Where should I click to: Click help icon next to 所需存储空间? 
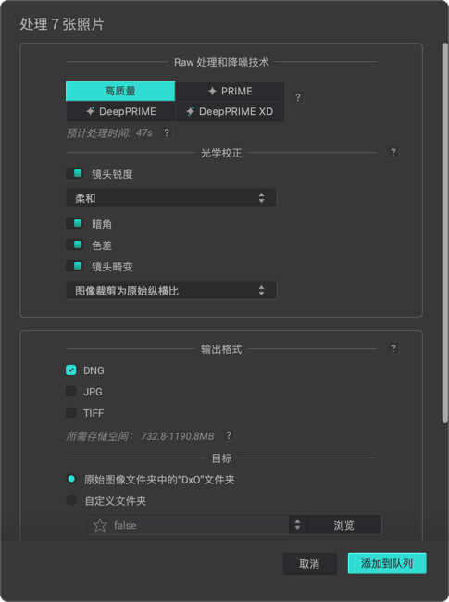point(229,435)
